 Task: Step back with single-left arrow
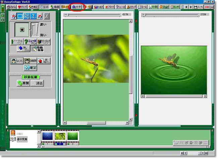click(185, 153)
